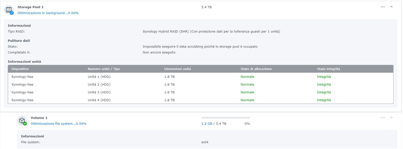Click the Numero unità / Tipo column header
The image size is (403, 149).
pyautogui.click(x=104, y=69)
